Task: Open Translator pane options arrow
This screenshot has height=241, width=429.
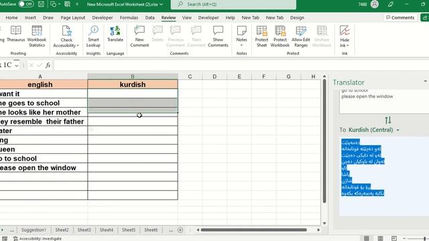Action: click(x=425, y=82)
